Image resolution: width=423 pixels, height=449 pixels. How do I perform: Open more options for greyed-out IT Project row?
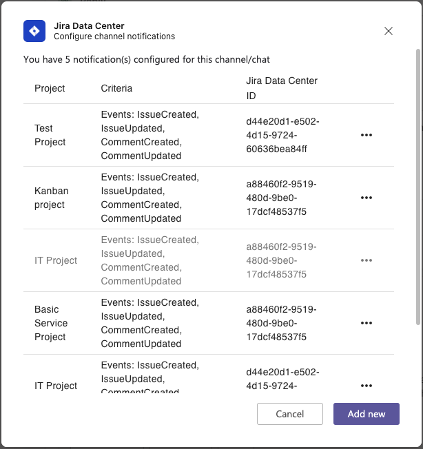[x=367, y=260]
